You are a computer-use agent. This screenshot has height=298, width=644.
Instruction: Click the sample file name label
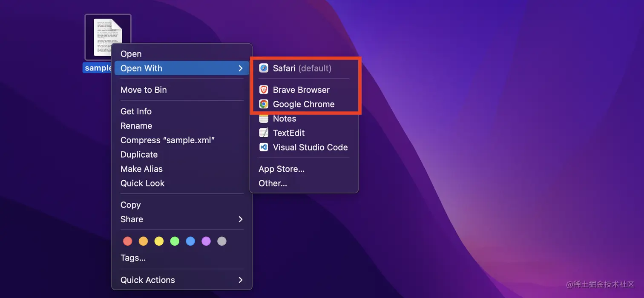(x=98, y=68)
